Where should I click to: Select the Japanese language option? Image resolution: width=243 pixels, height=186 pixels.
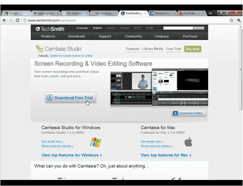coord(150,28)
